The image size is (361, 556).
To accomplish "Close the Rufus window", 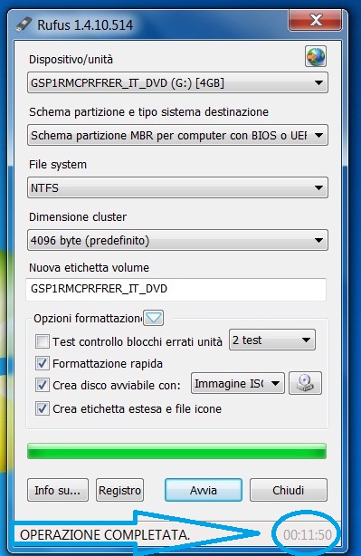I will pyautogui.click(x=316, y=20).
